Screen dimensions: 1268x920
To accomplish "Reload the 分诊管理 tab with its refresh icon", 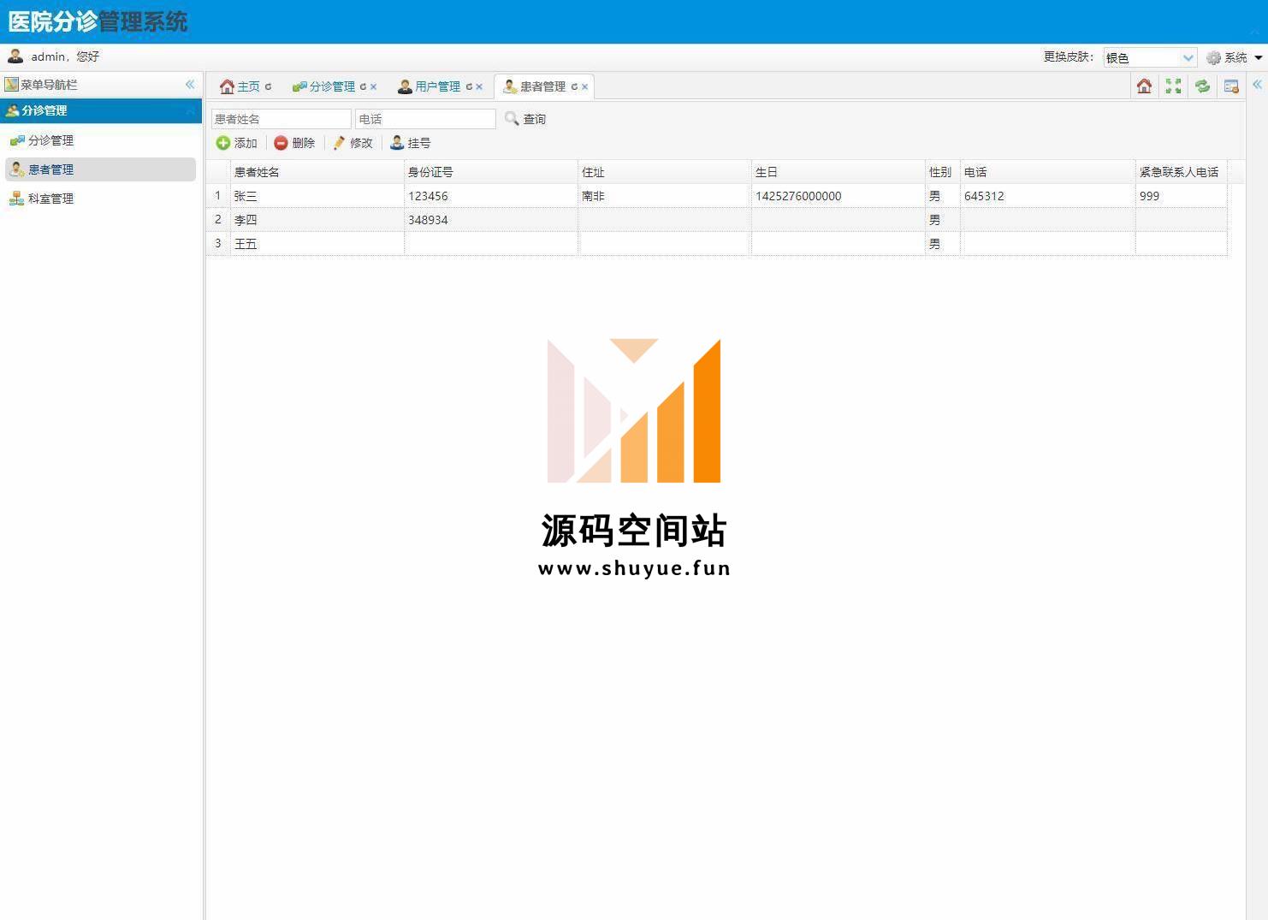I will (x=363, y=86).
